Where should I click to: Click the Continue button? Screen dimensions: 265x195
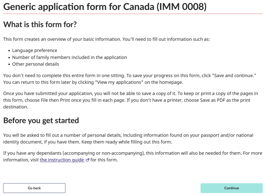231,188
